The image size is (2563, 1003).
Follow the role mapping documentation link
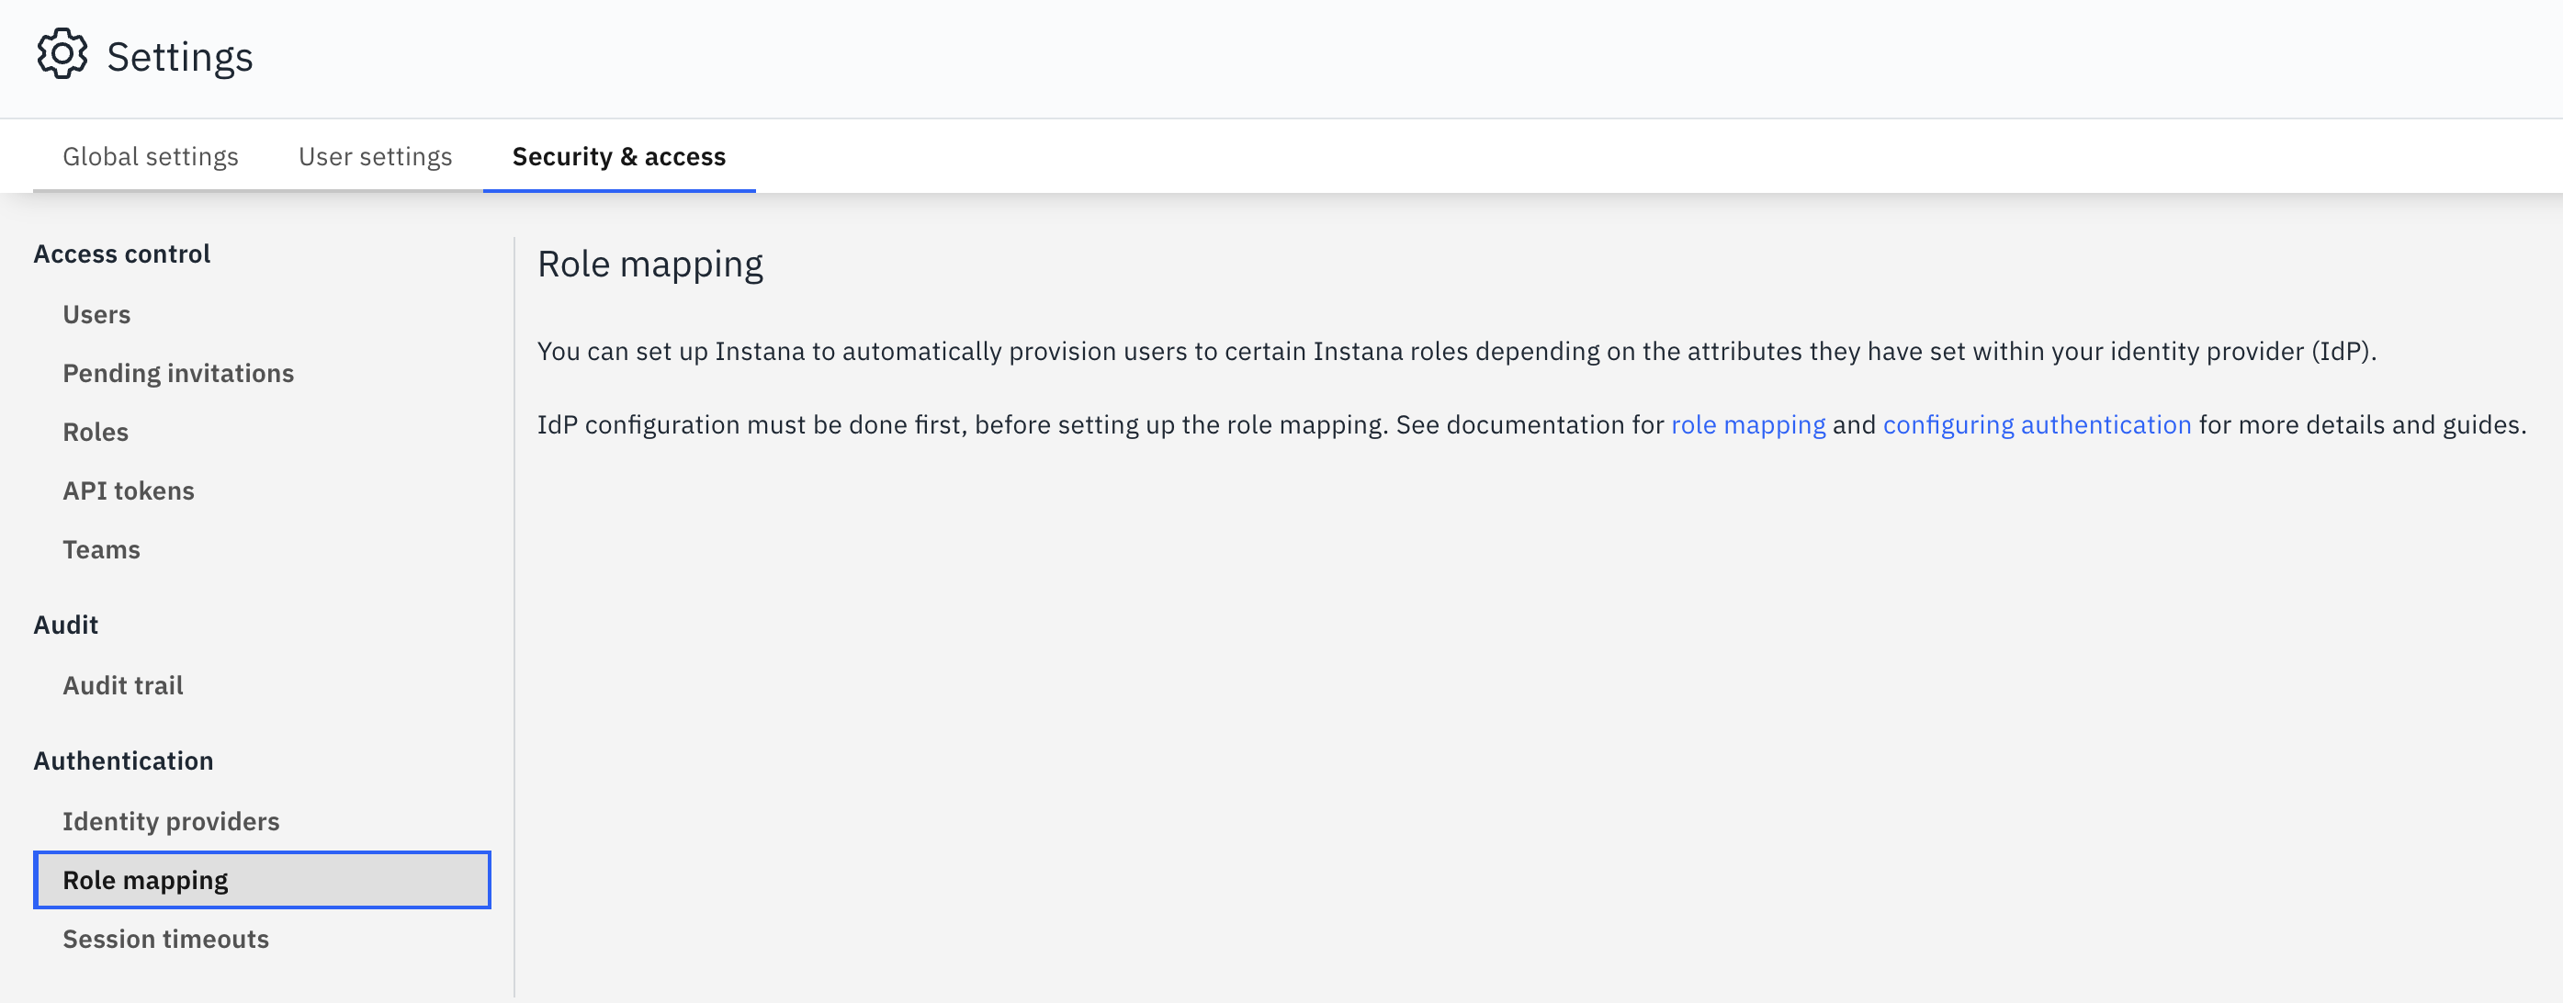1748,425
